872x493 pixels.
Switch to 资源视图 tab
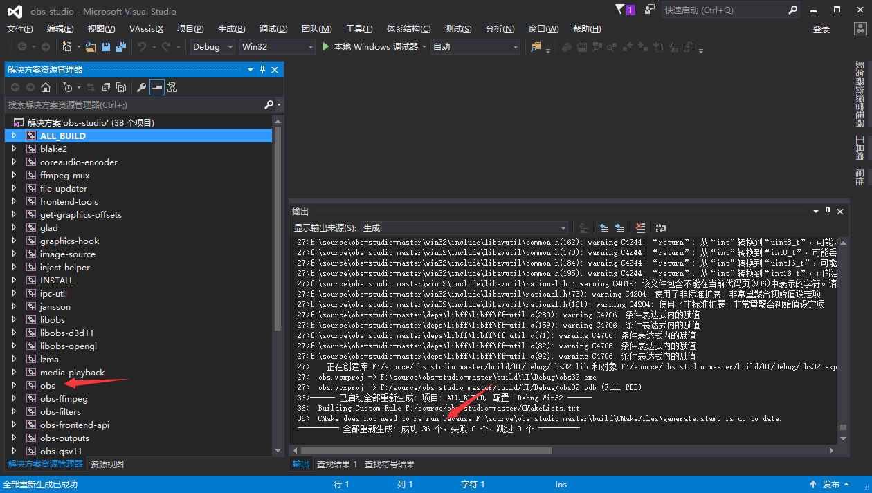pos(107,465)
